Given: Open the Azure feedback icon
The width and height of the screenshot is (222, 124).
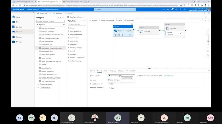Looking at the screenshot, I should click(x=184, y=9).
